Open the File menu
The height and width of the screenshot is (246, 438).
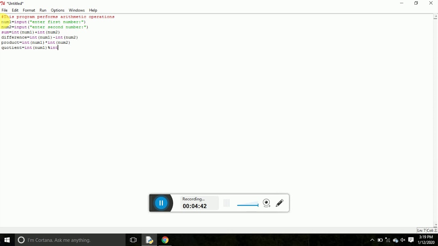point(5,10)
